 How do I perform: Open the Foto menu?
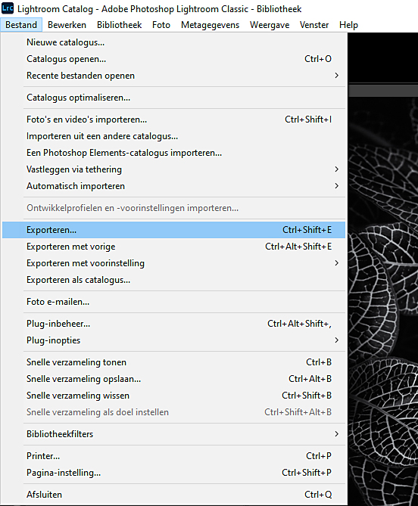tap(161, 25)
